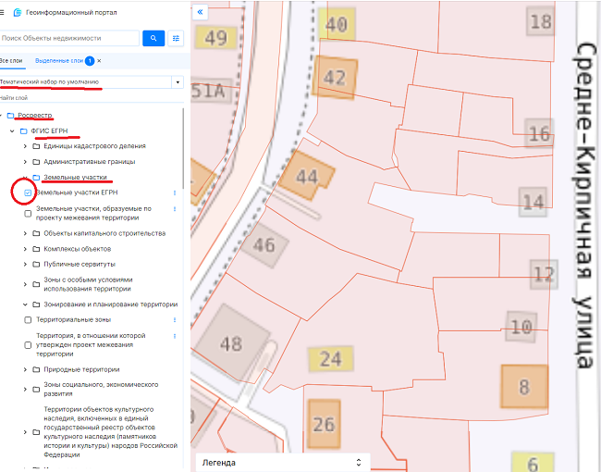Open options menu for Земельные участки ЕГРН
The image size is (601, 472).
pos(174,193)
